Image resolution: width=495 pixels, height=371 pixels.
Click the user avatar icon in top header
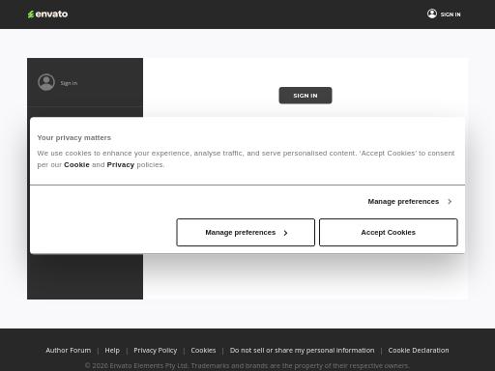[x=432, y=14]
